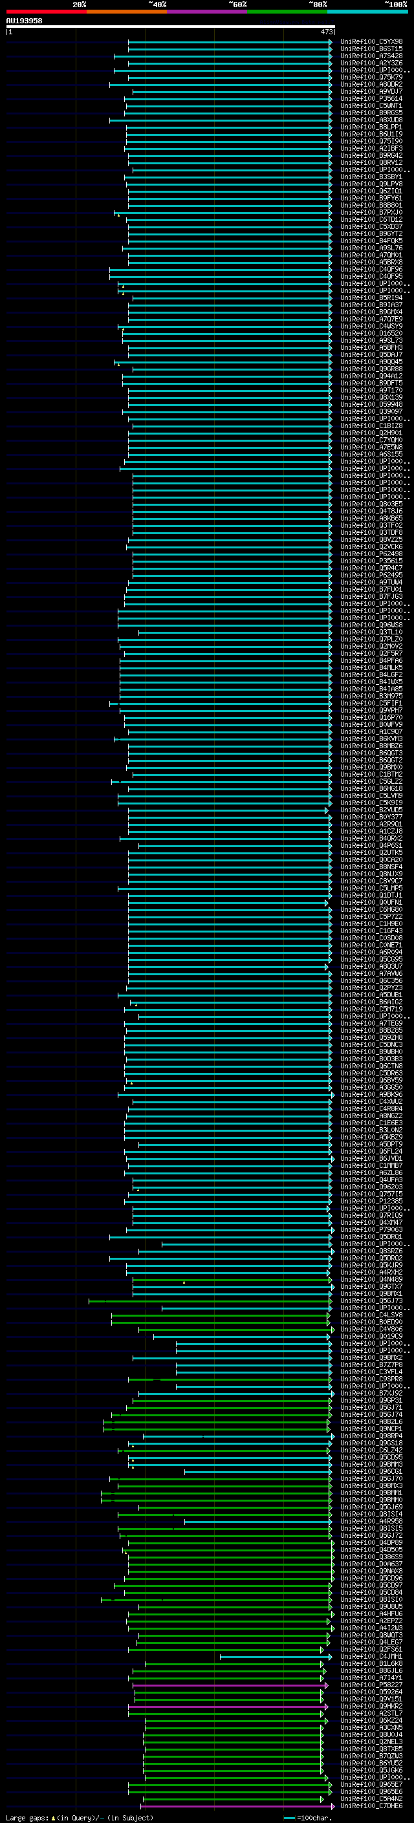
Task: Select hit label UniRef100_Q6KZ24
Action: point(371,1720)
